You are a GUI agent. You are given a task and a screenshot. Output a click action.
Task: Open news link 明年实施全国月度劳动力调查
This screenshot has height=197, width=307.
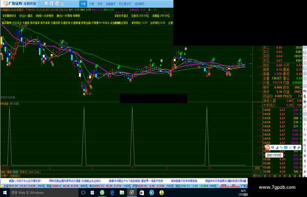(75, 181)
